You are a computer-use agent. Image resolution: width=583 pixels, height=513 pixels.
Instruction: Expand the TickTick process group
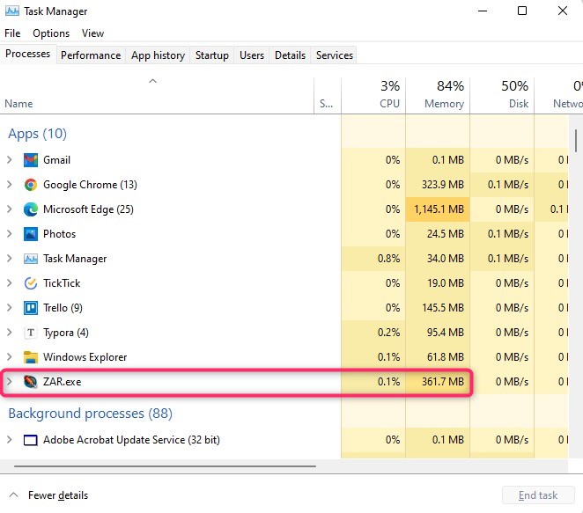click(x=10, y=283)
